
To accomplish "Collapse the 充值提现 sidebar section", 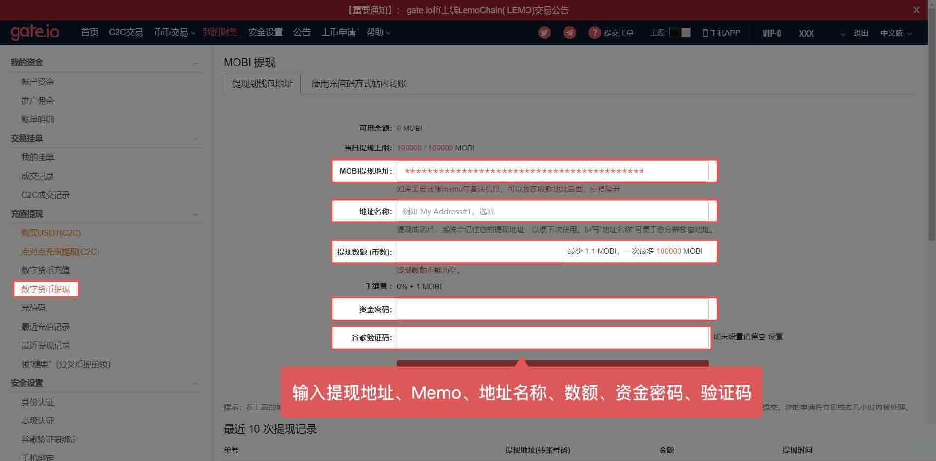I will point(195,214).
